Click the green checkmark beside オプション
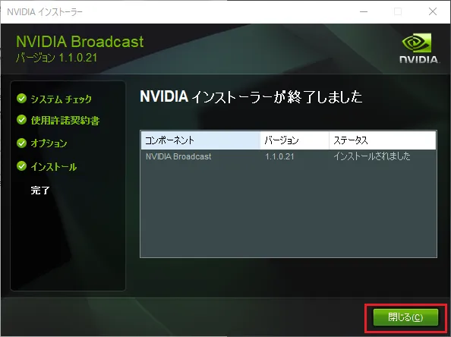The image size is (451, 337). click(21, 143)
